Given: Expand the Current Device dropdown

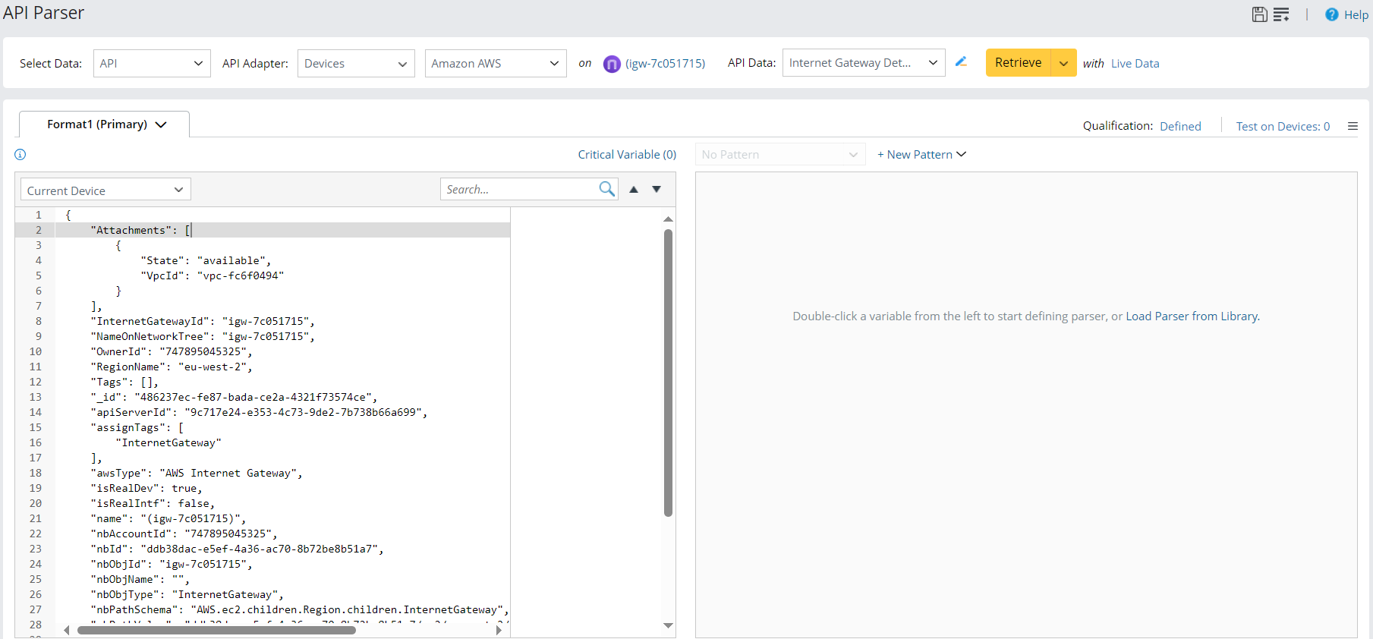Looking at the screenshot, I should 105,190.
